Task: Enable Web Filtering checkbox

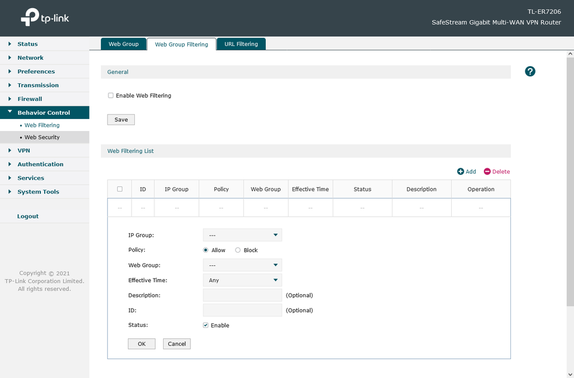Action: [x=110, y=96]
